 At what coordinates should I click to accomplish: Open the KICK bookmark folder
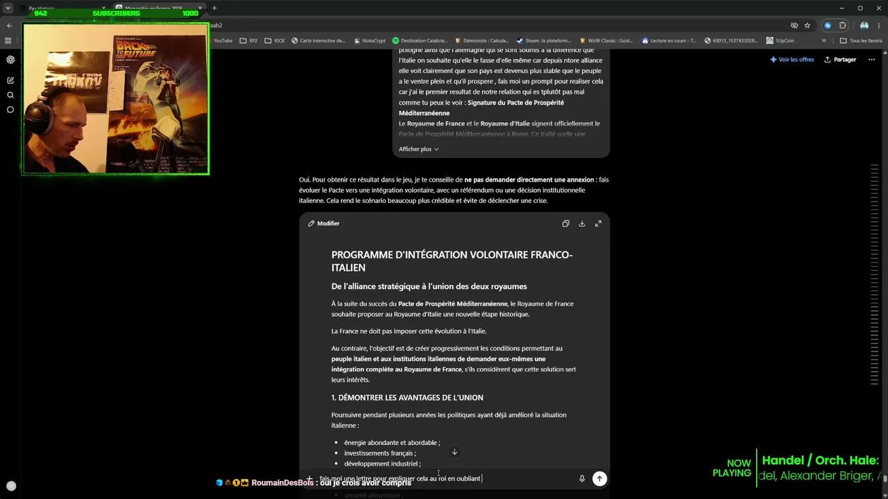pyautogui.click(x=275, y=41)
